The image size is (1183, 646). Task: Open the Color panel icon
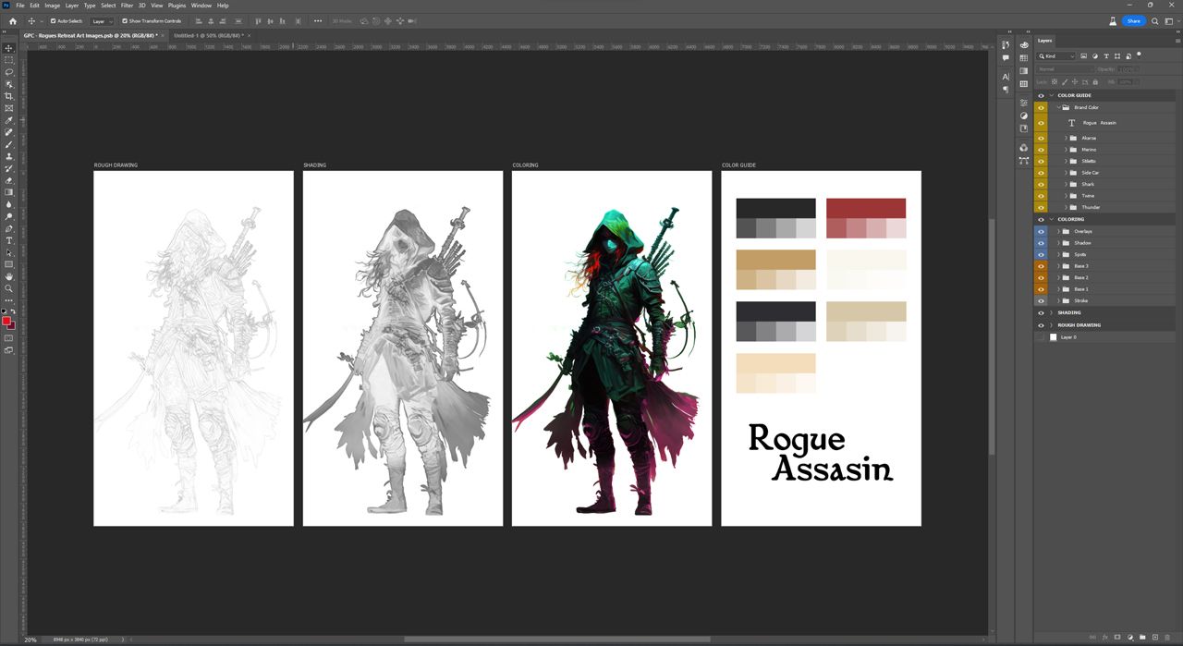pos(1023,44)
